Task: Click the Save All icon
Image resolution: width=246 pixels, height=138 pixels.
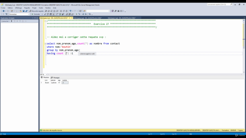Action: point(27,11)
